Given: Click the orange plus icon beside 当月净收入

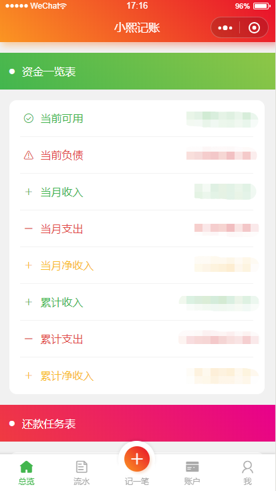Looking at the screenshot, I should coord(29,266).
